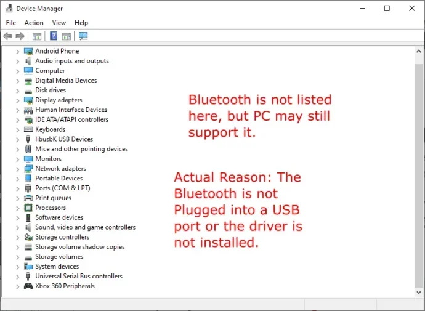Click the Digital Media Devices icon

click(x=28, y=81)
